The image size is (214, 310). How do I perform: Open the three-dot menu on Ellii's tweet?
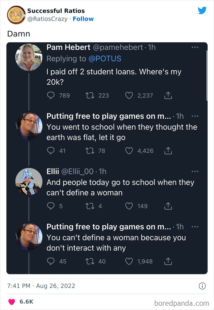pyautogui.click(x=195, y=171)
